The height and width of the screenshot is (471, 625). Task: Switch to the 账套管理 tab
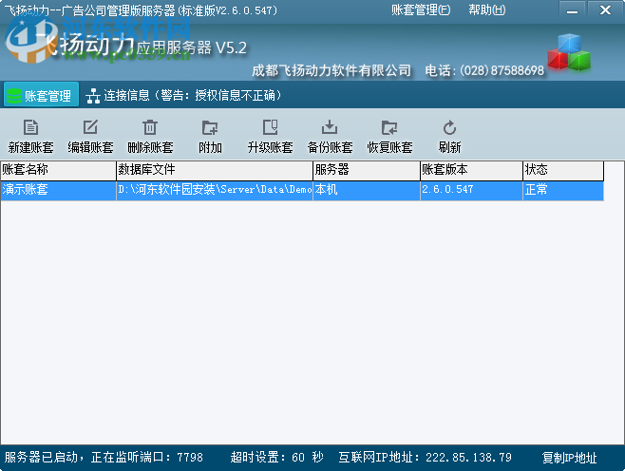pos(41,95)
